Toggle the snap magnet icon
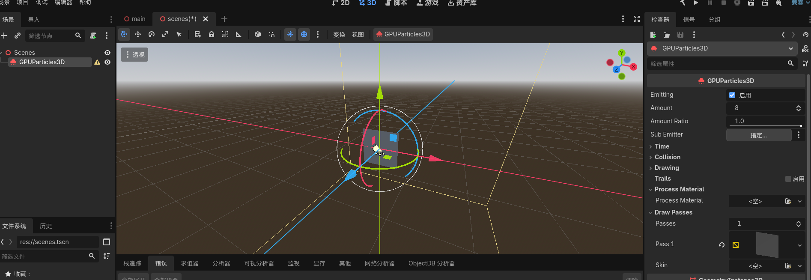 (271, 34)
